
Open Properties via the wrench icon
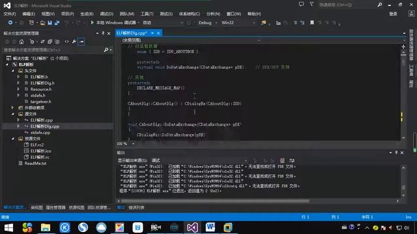click(x=74, y=42)
